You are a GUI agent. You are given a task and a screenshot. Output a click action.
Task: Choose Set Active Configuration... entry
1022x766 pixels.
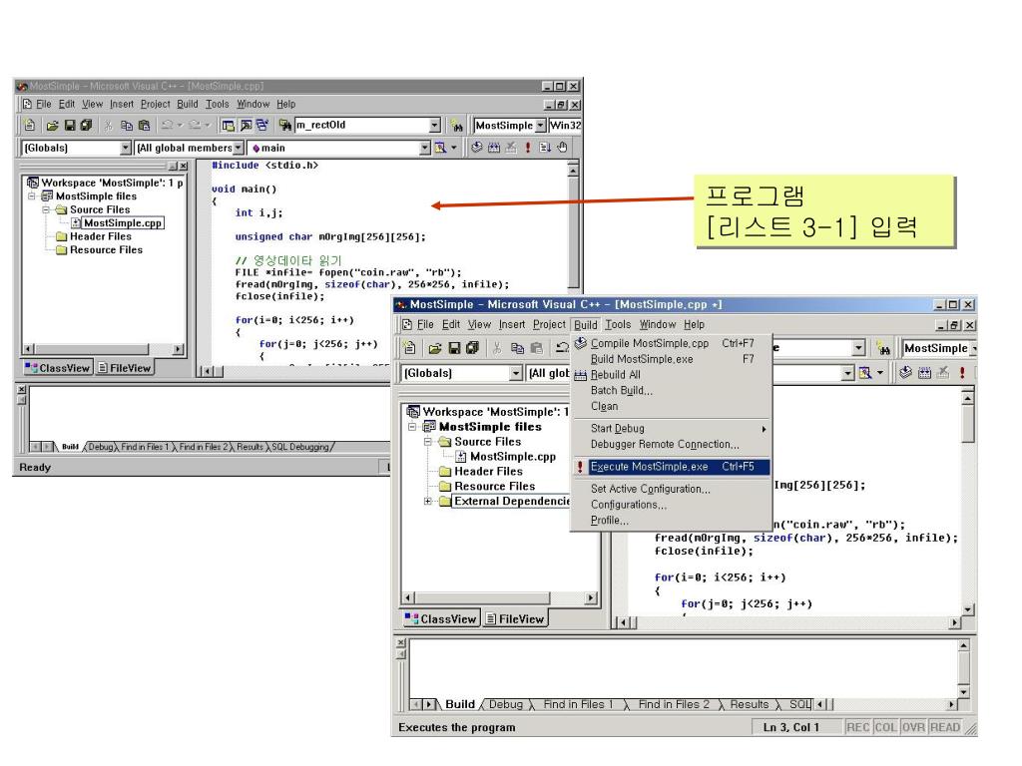pos(672,489)
